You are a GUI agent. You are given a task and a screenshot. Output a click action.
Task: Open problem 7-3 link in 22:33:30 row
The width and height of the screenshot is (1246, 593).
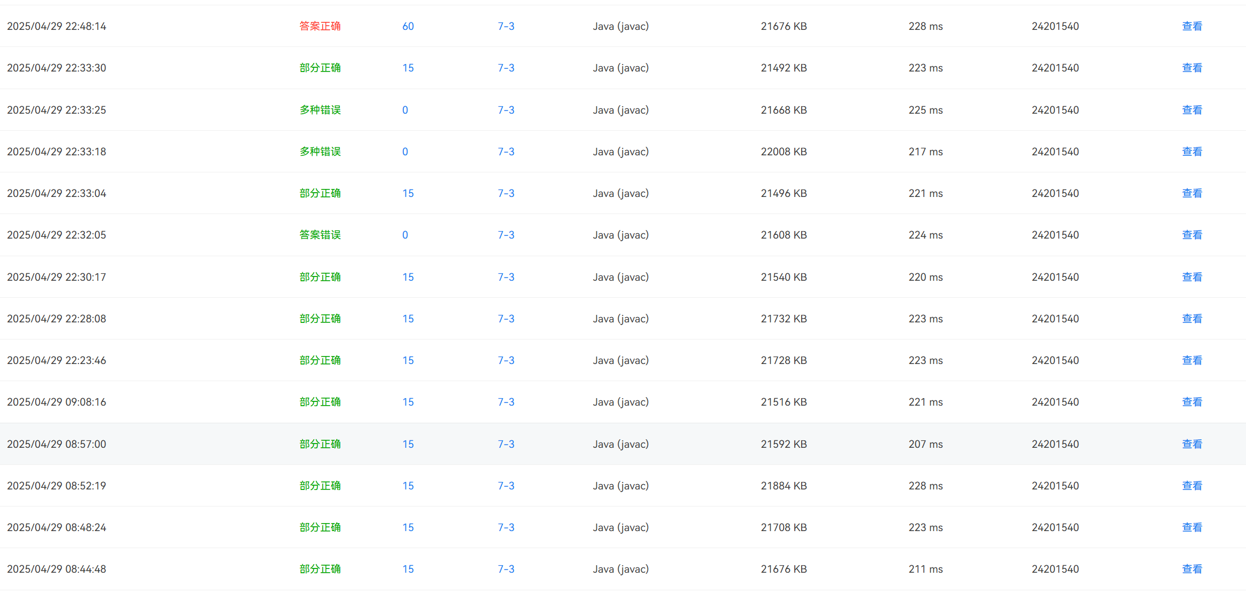(506, 68)
